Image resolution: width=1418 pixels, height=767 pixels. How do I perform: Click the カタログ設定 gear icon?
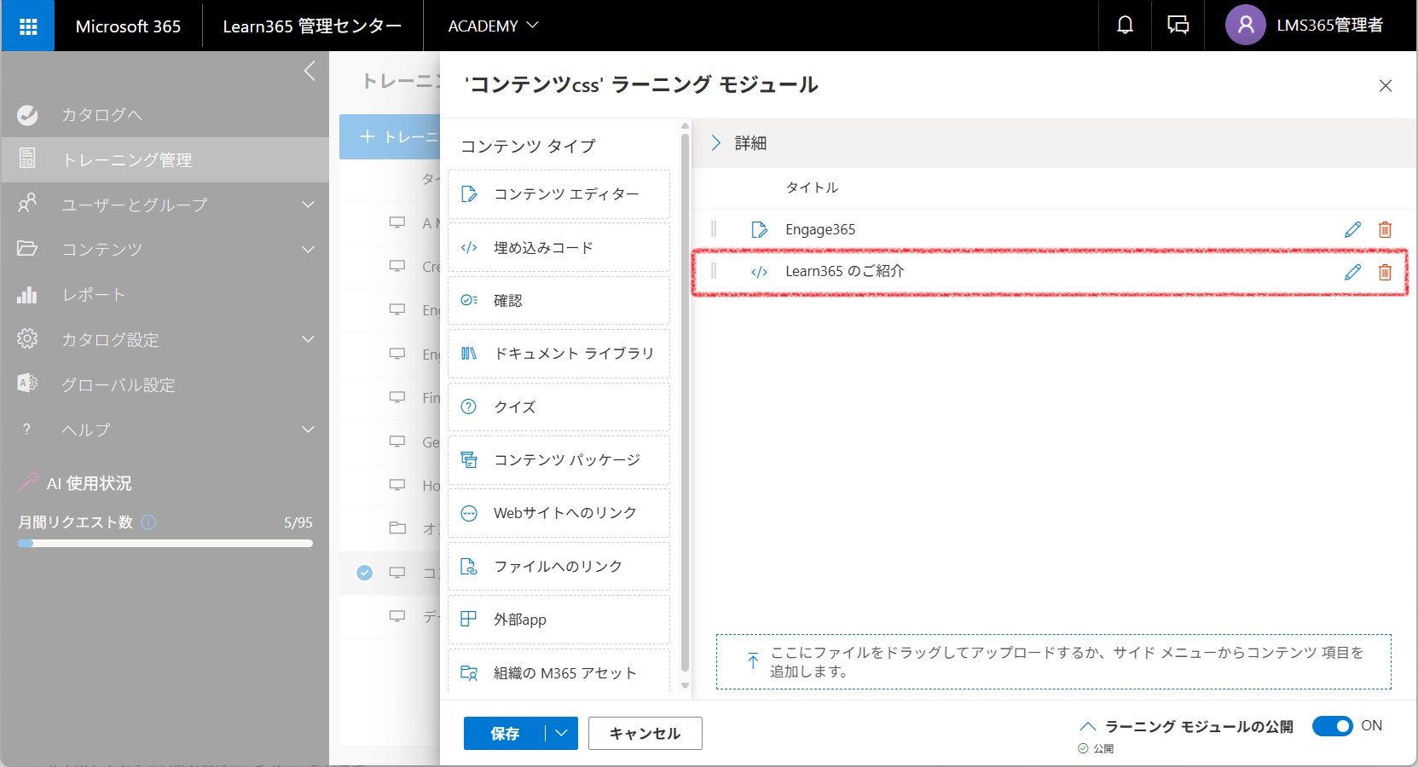coord(27,338)
